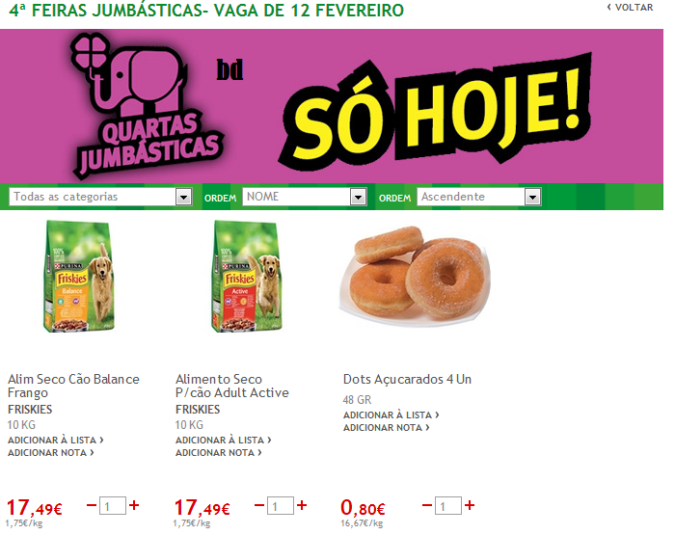Open the Todas as categorias dropdown
This screenshot has height=535, width=675.
100,197
